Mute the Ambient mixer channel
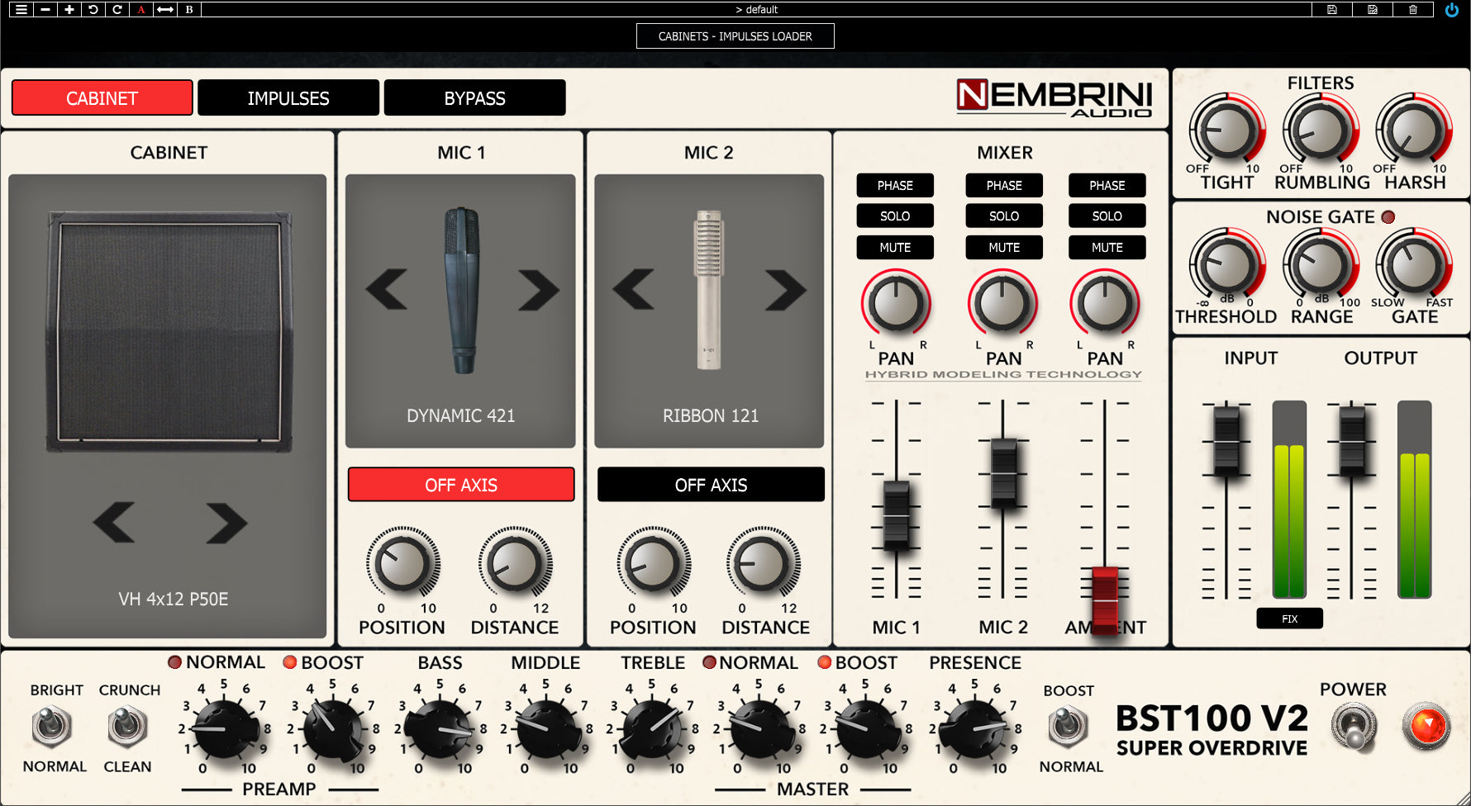The width and height of the screenshot is (1471, 806). coord(1107,248)
